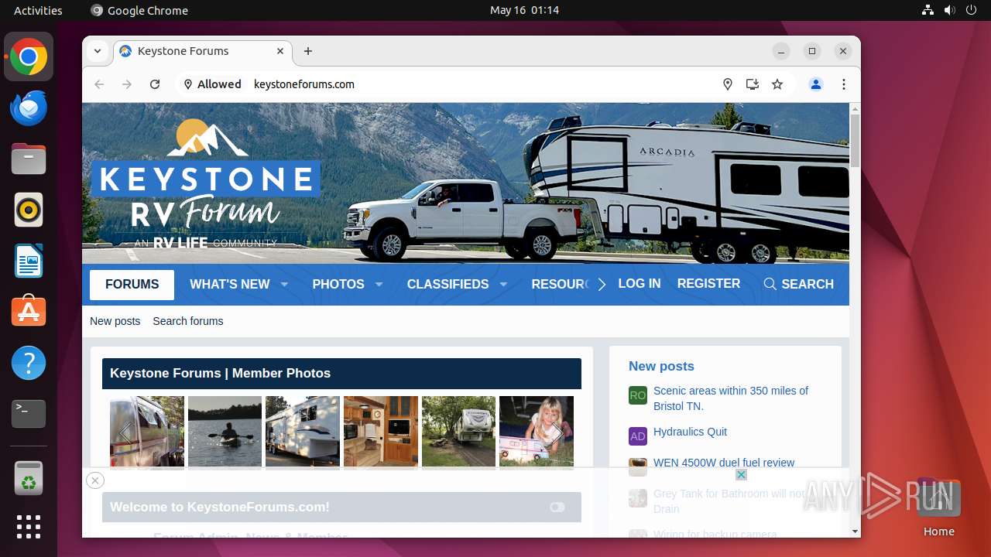
Task: Close the Keystone Forums tab
Action: click(280, 51)
